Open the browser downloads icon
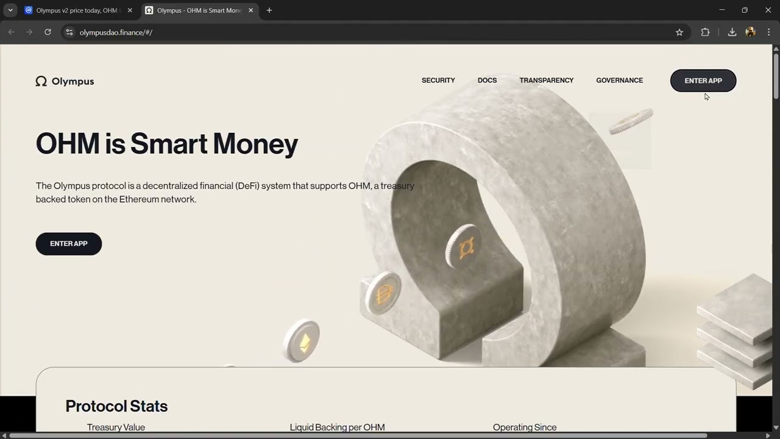The image size is (780, 439). (732, 32)
